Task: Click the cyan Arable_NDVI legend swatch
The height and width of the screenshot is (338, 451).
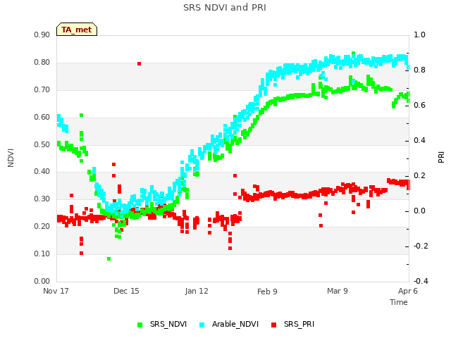Action: (x=202, y=325)
